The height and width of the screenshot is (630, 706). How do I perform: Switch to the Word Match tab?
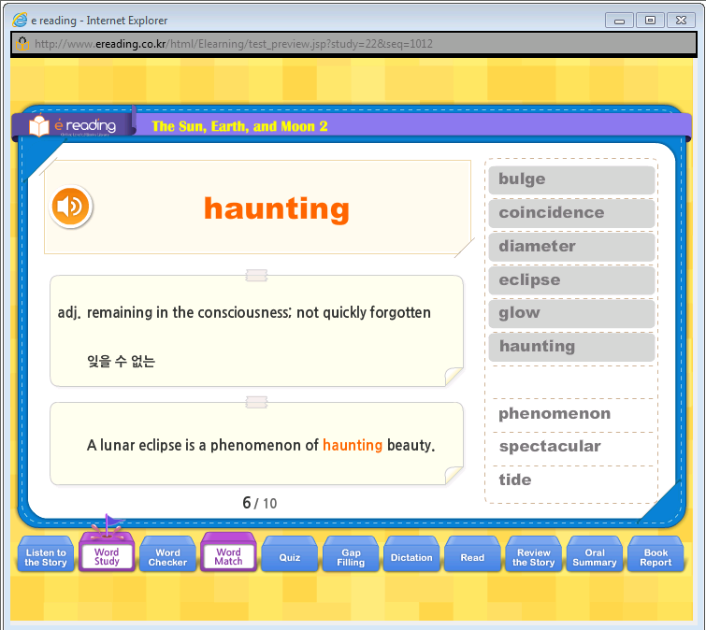click(x=228, y=554)
